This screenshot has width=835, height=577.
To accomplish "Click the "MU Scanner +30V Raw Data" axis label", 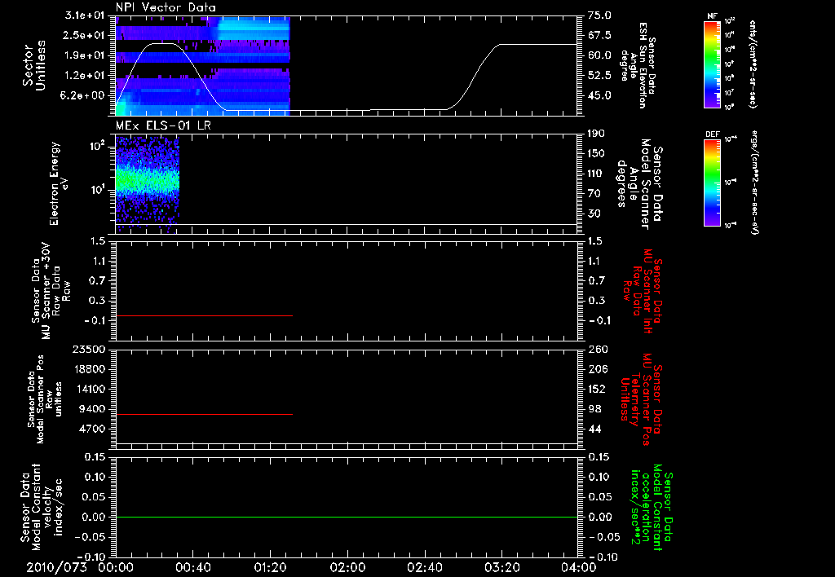I will [50, 291].
